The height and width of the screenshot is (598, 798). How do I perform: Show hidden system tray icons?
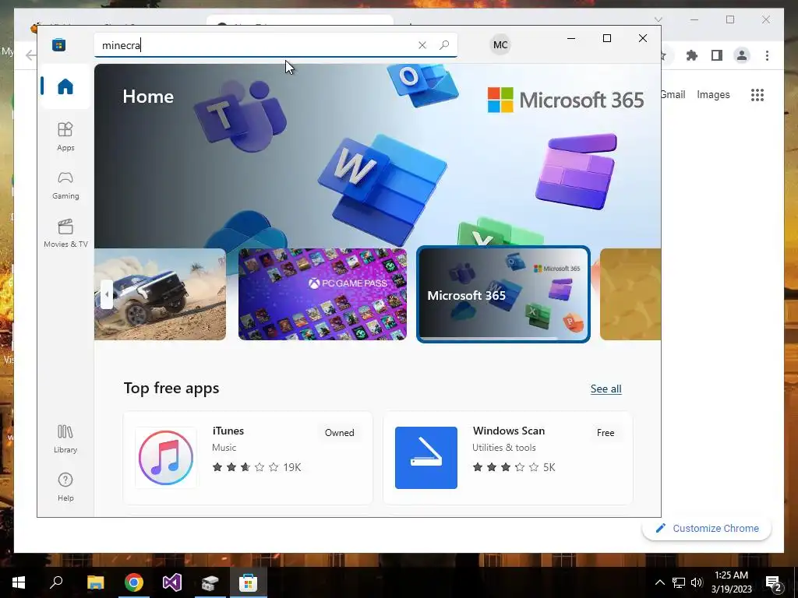coord(659,582)
